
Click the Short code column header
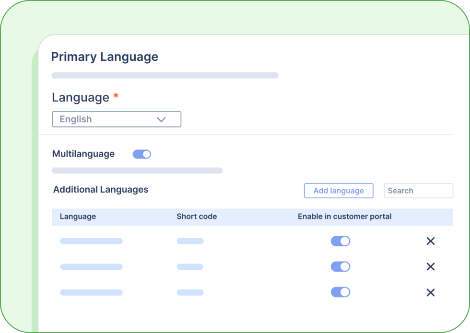coord(197,216)
